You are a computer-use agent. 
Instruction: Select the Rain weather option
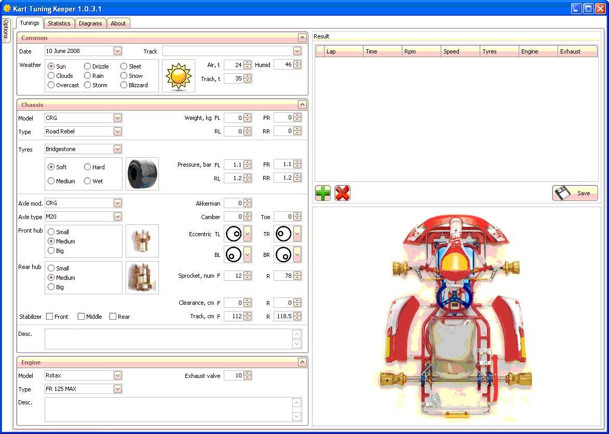pyautogui.click(x=88, y=76)
